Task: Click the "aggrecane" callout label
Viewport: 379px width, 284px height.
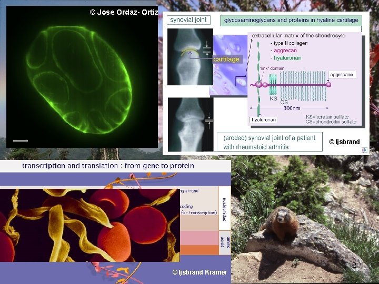Action: [x=342, y=75]
